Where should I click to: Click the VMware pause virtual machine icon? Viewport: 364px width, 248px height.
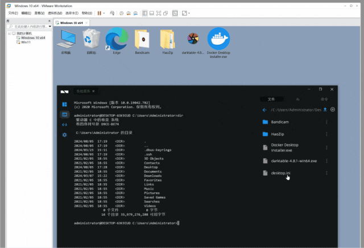point(100,13)
